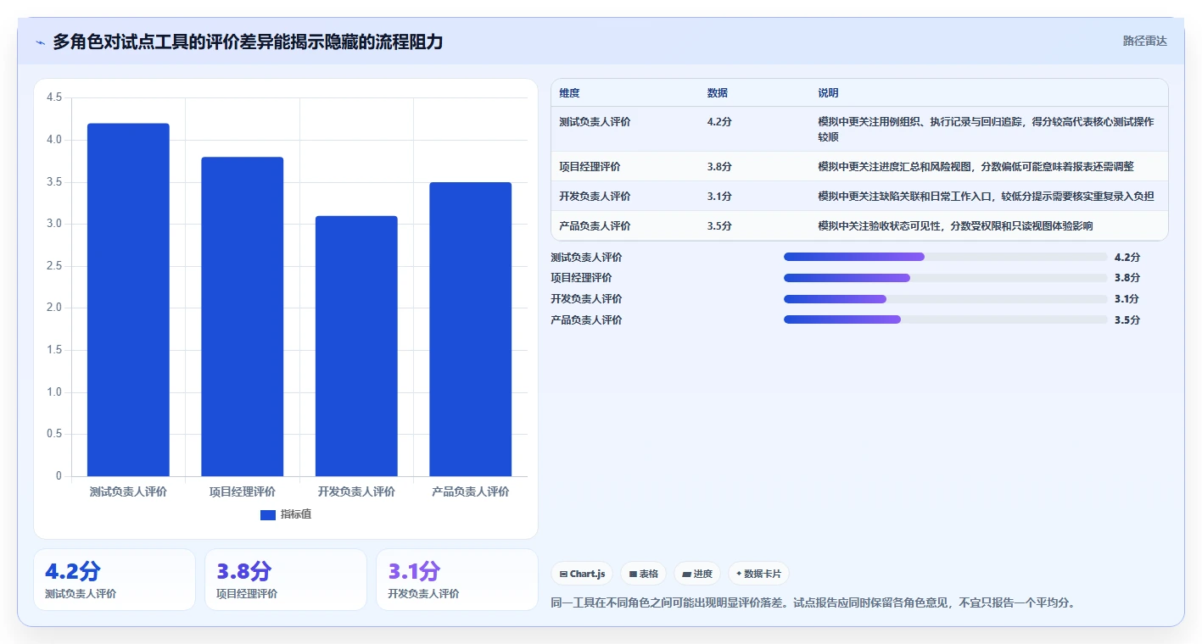
Task: Click the 测试负责人评价 bar in the chart
Action: [x=128, y=300]
